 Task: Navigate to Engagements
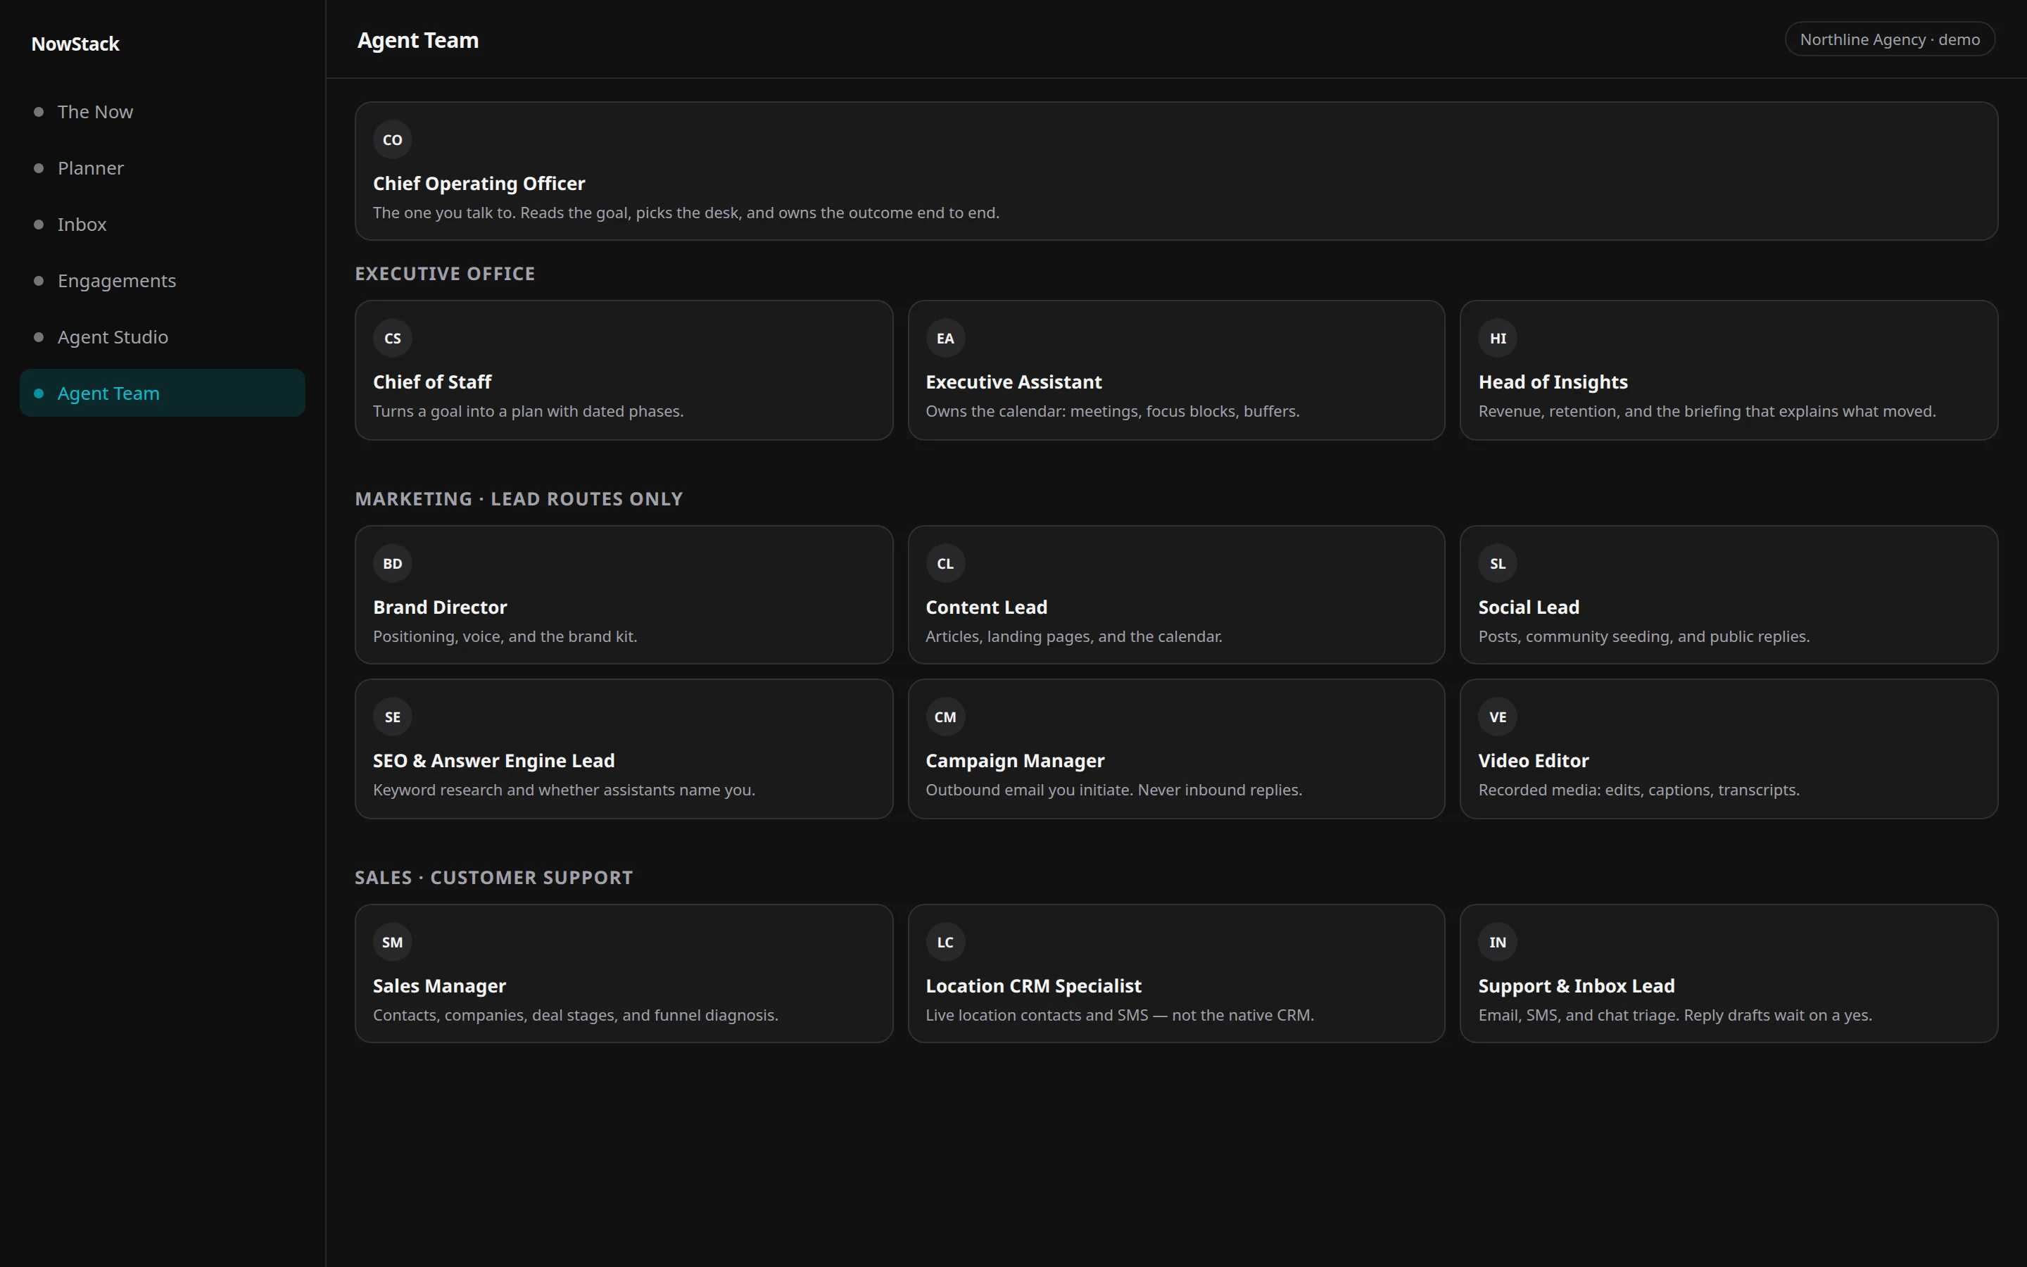163,281
